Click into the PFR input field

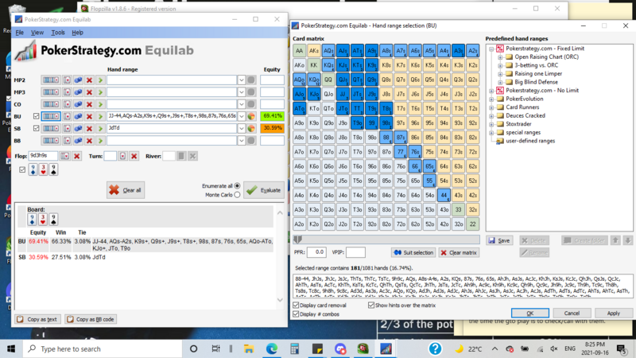coord(316,252)
